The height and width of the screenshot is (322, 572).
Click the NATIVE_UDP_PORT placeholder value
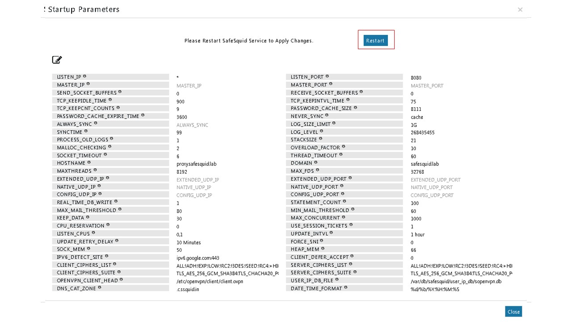[432, 187]
